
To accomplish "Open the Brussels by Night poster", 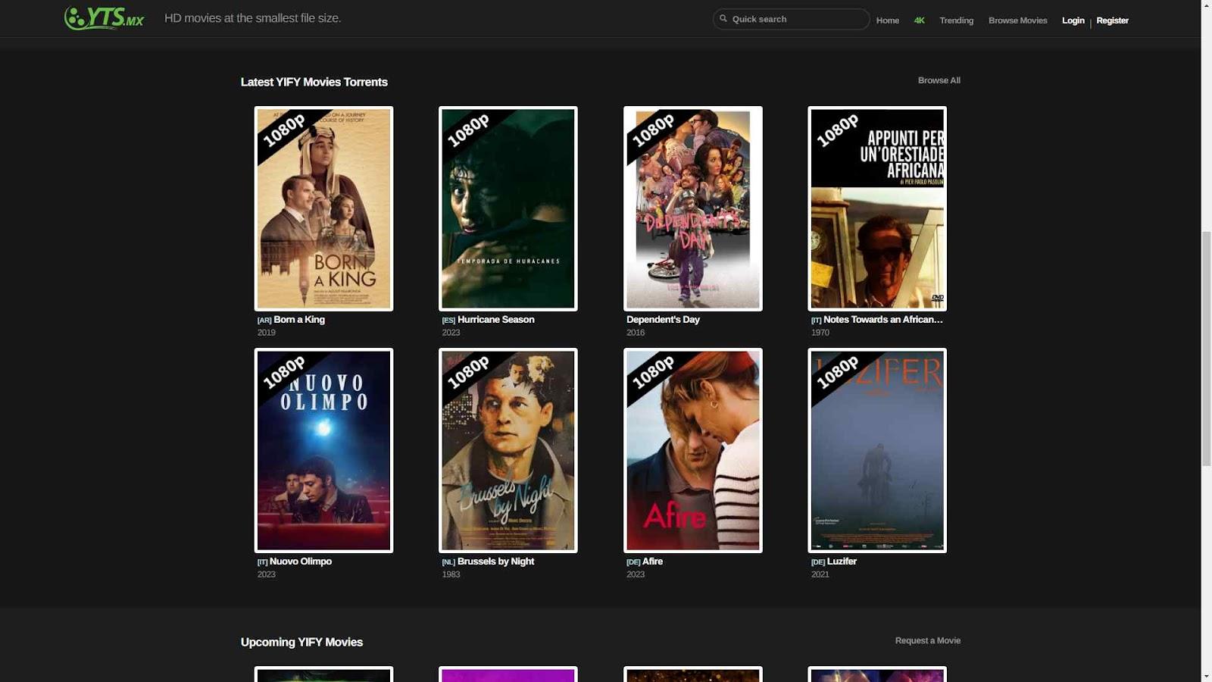I will pyautogui.click(x=508, y=450).
